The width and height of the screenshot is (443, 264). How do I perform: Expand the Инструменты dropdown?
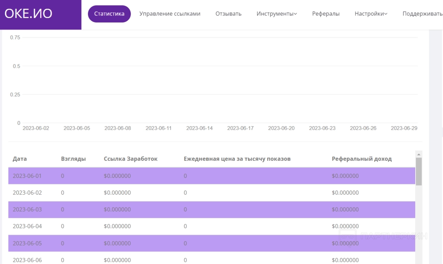(x=277, y=14)
